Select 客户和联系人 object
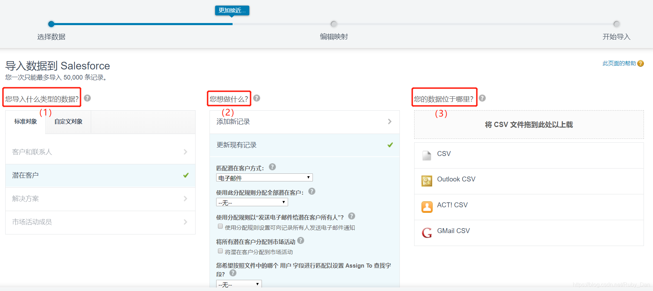653x291 pixels. [100, 152]
